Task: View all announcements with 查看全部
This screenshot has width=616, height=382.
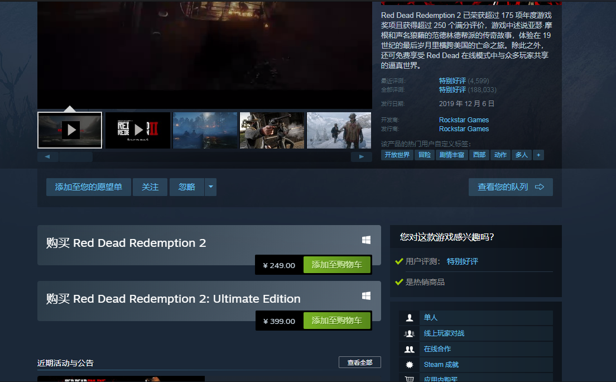Action: click(x=359, y=362)
